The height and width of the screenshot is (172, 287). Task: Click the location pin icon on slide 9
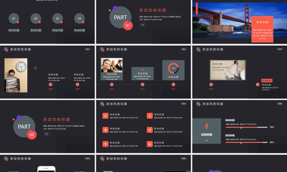tap(105, 144)
